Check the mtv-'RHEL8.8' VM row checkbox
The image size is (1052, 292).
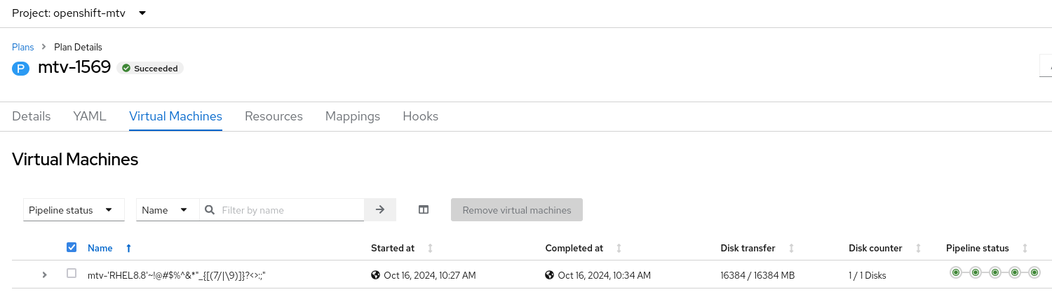[x=72, y=274]
